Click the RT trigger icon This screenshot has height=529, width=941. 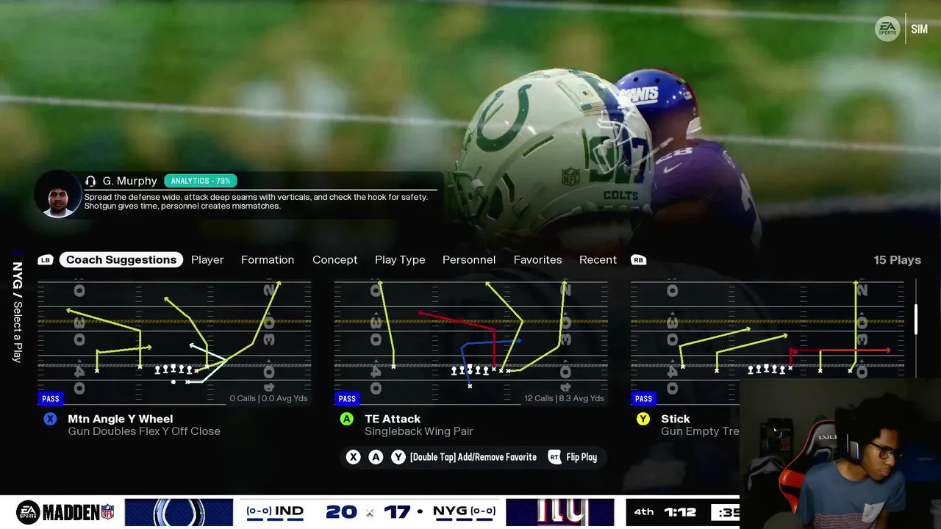(x=554, y=457)
